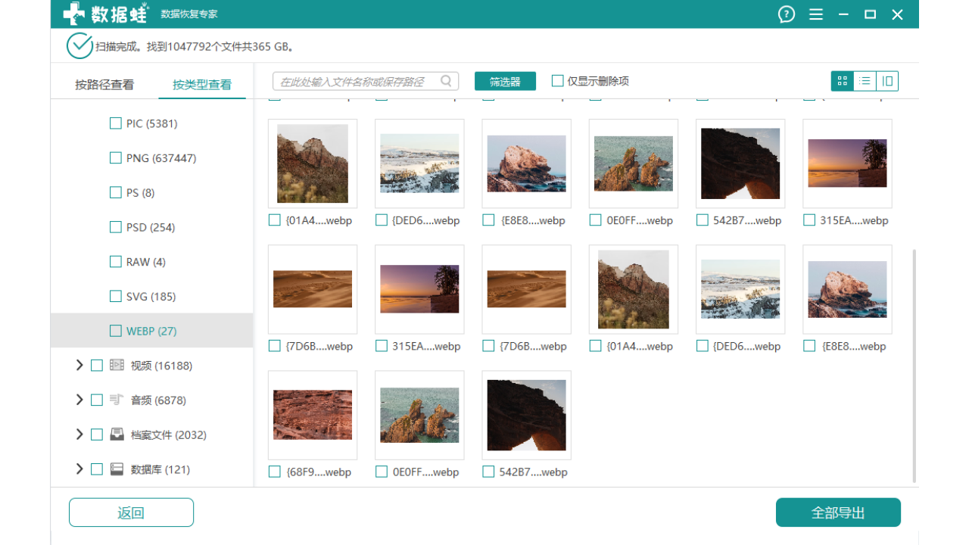Select the 按类型查看 tab
This screenshot has width=969, height=545.
pyautogui.click(x=202, y=85)
